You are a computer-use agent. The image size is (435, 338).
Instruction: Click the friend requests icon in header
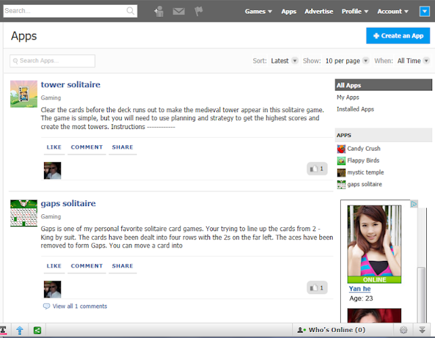[x=159, y=11]
